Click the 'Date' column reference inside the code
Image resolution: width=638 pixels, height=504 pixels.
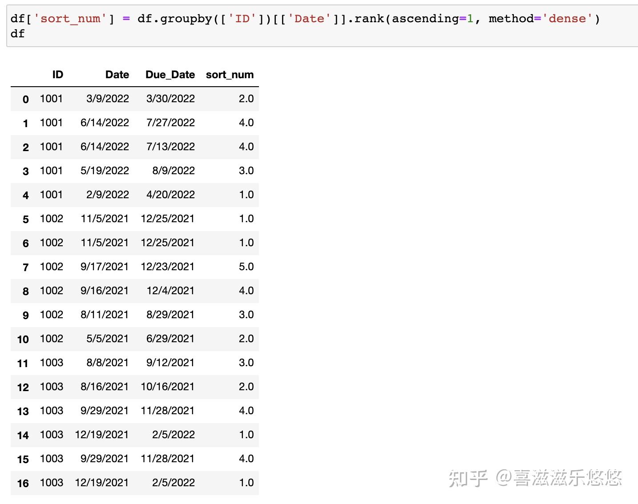(309, 18)
